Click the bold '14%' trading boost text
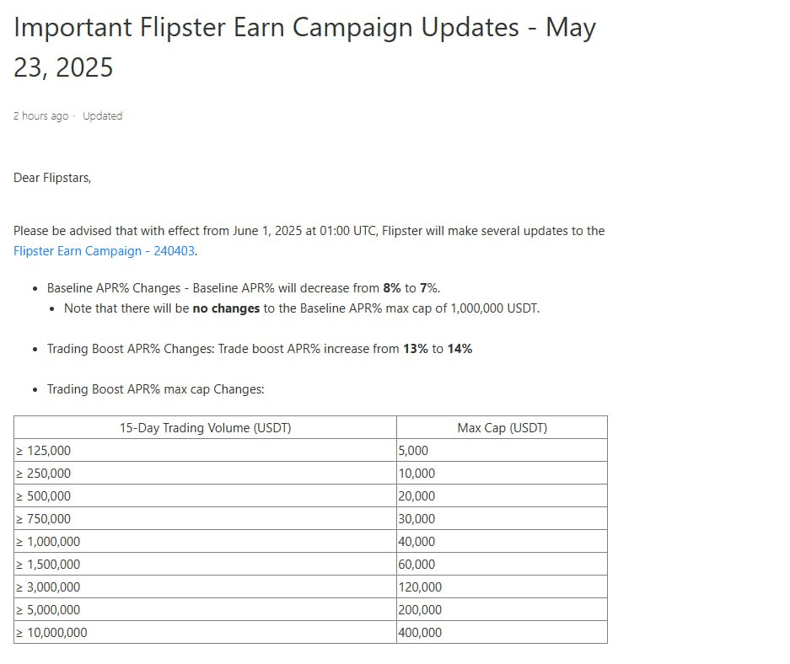Viewport: 790px width, 664px height. coord(459,348)
